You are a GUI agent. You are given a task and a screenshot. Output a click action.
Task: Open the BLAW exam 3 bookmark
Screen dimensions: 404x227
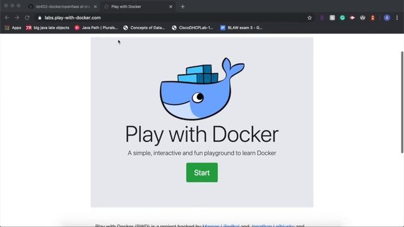coord(241,28)
